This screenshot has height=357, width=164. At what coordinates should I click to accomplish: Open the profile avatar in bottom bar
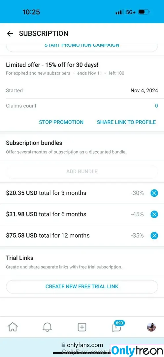pyautogui.click(x=151, y=327)
